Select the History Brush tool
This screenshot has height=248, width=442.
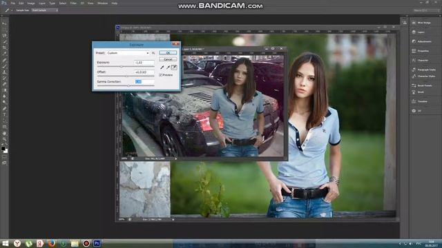click(x=4, y=79)
